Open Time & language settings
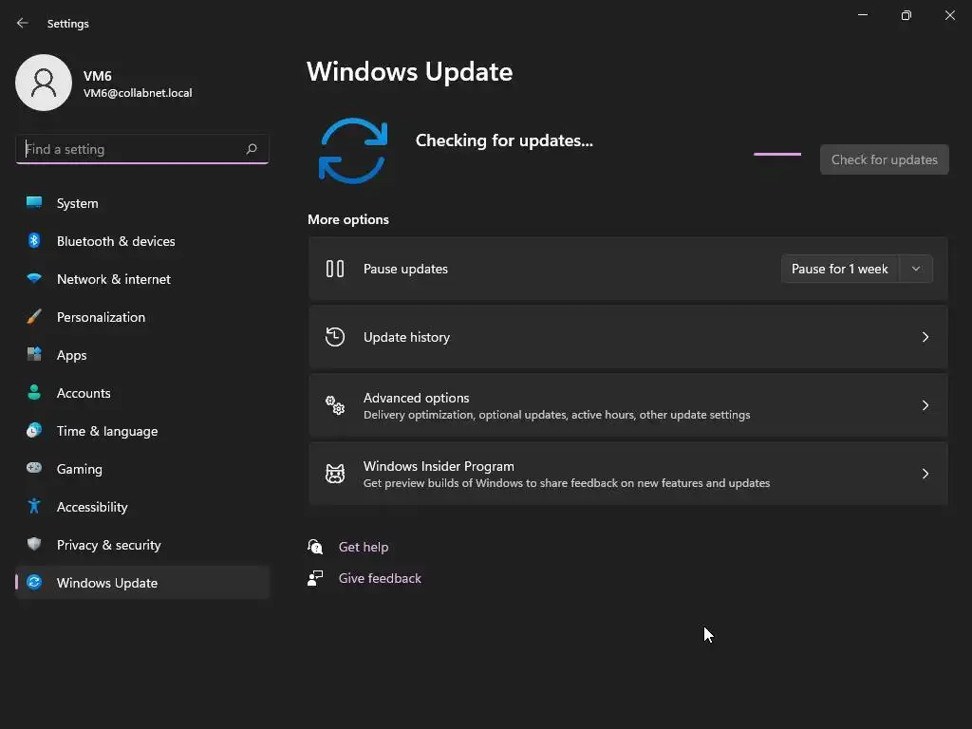 (142, 431)
